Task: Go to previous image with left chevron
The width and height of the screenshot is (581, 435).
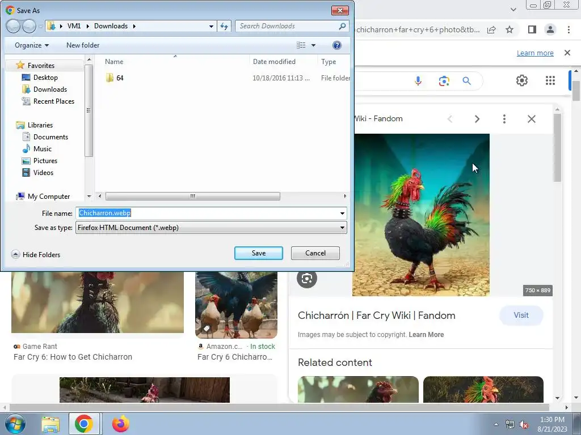Action: coord(450,119)
